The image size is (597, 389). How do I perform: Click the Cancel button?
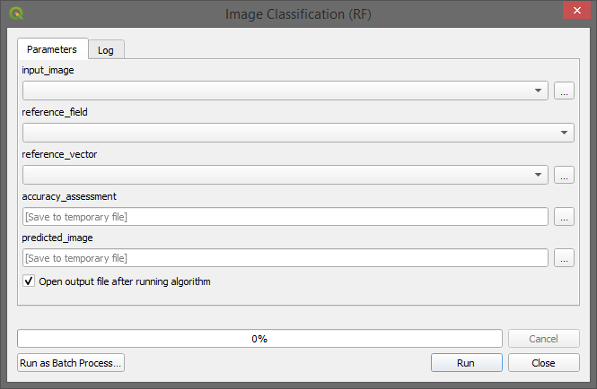click(544, 339)
